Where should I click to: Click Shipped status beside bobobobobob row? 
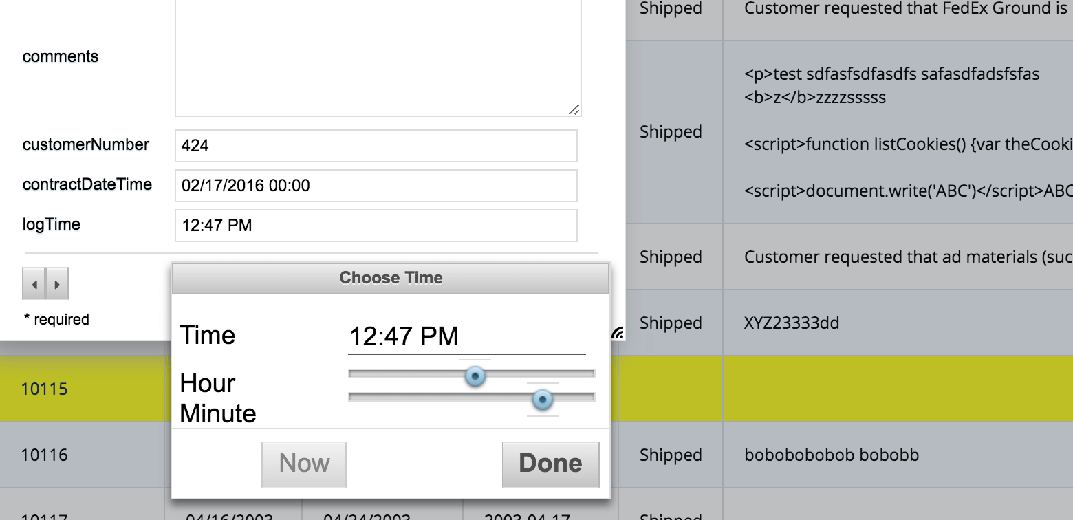[x=671, y=455]
